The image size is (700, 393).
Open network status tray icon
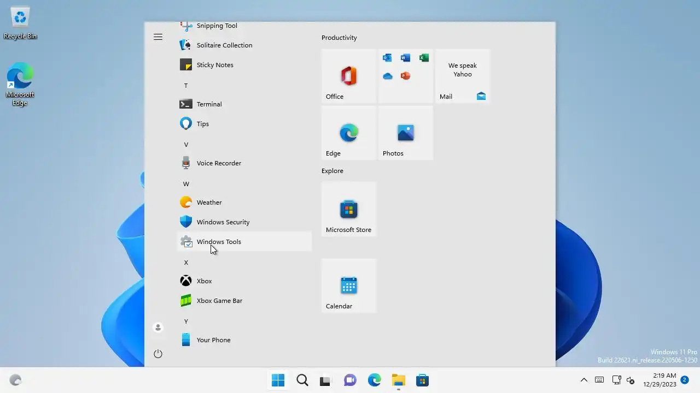(x=616, y=380)
